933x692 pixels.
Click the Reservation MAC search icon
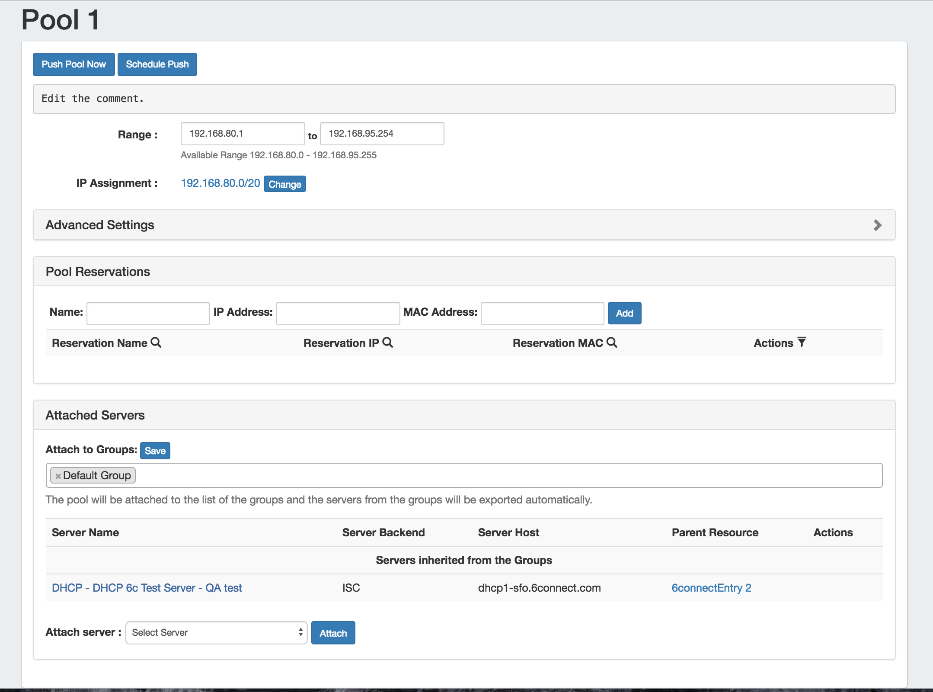click(x=612, y=343)
